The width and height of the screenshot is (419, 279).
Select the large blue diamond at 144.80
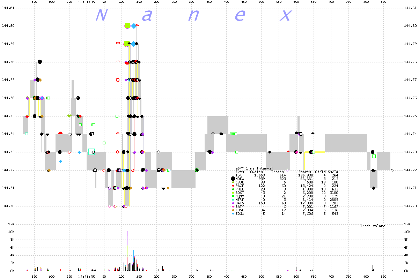[134, 25]
